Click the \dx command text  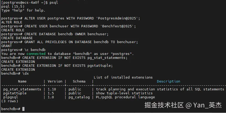click(26, 73)
